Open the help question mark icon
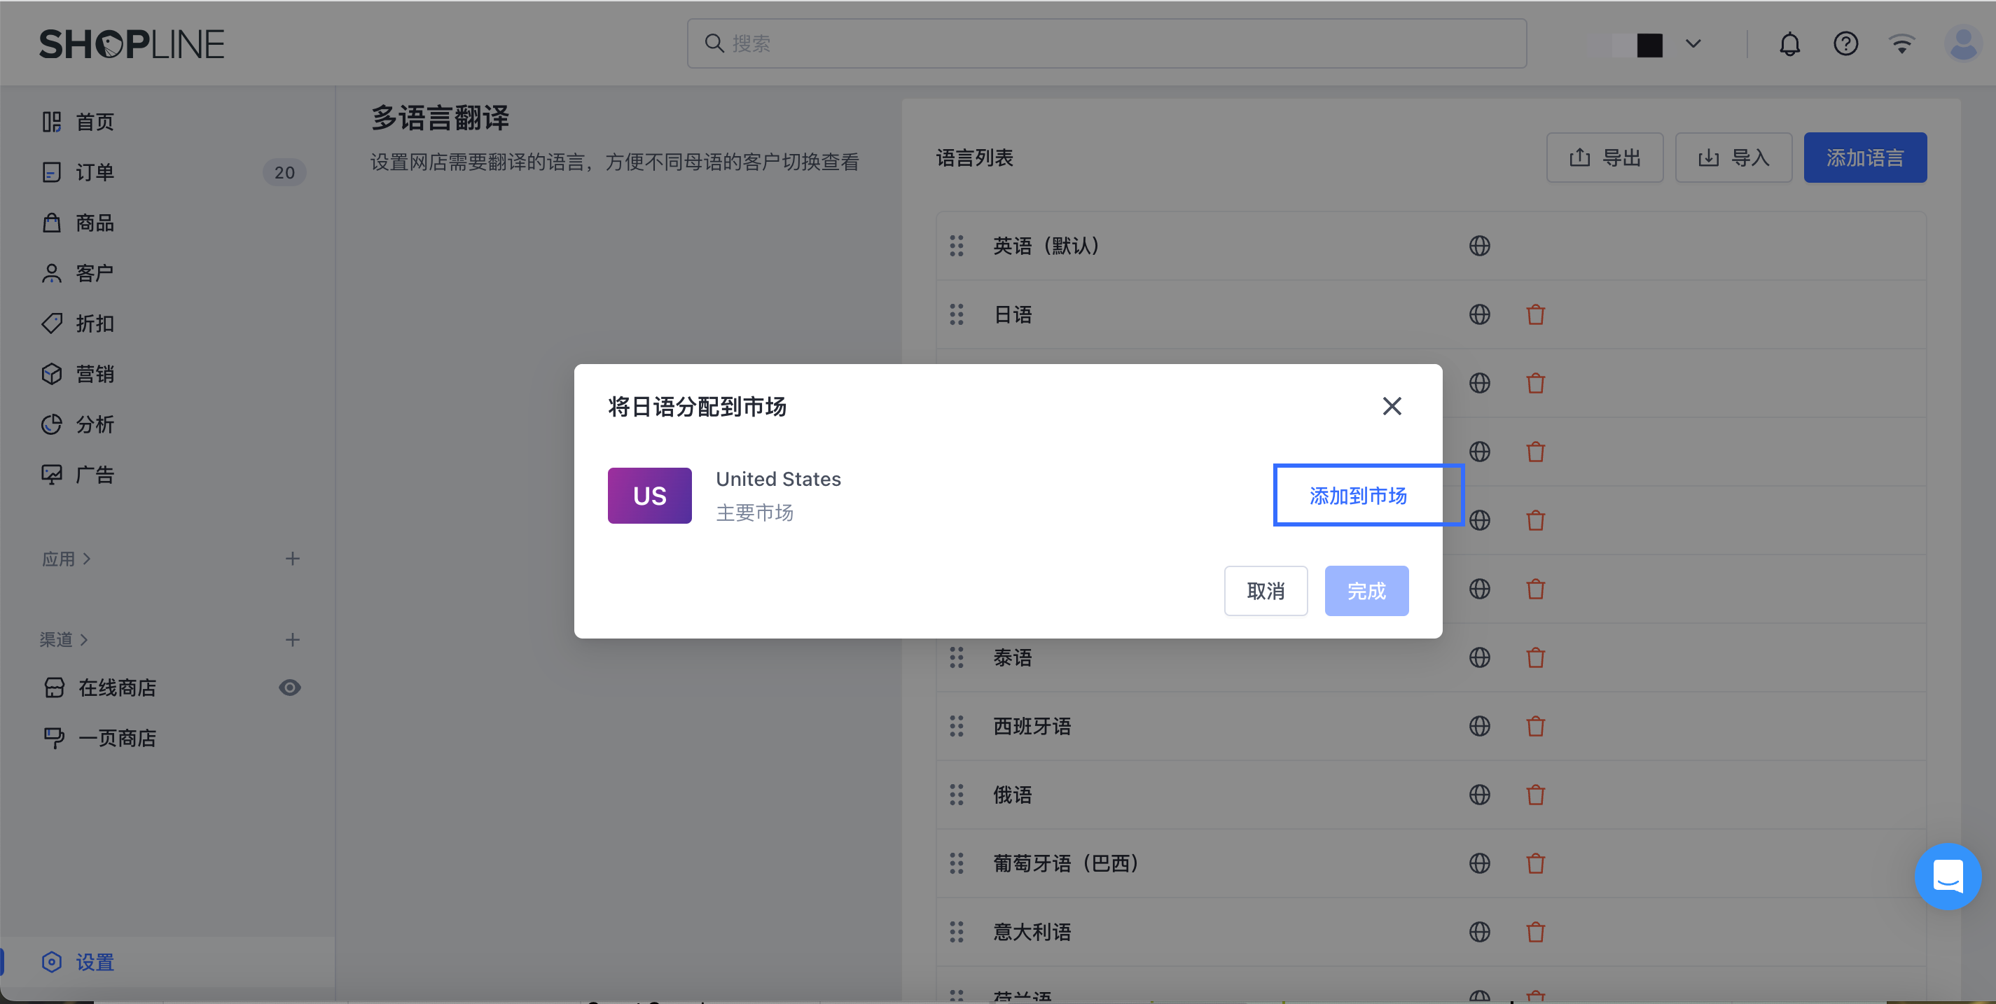Viewport: 1996px width, 1004px height. click(x=1845, y=44)
